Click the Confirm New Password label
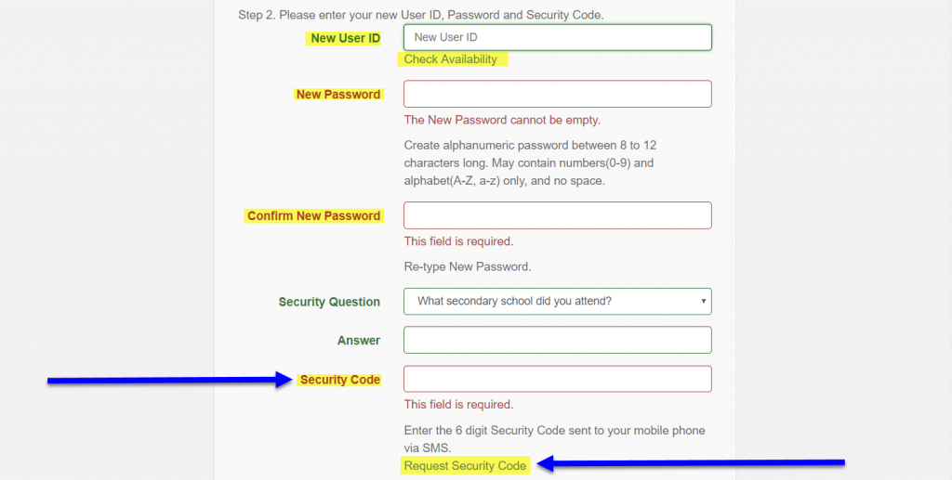 [313, 215]
